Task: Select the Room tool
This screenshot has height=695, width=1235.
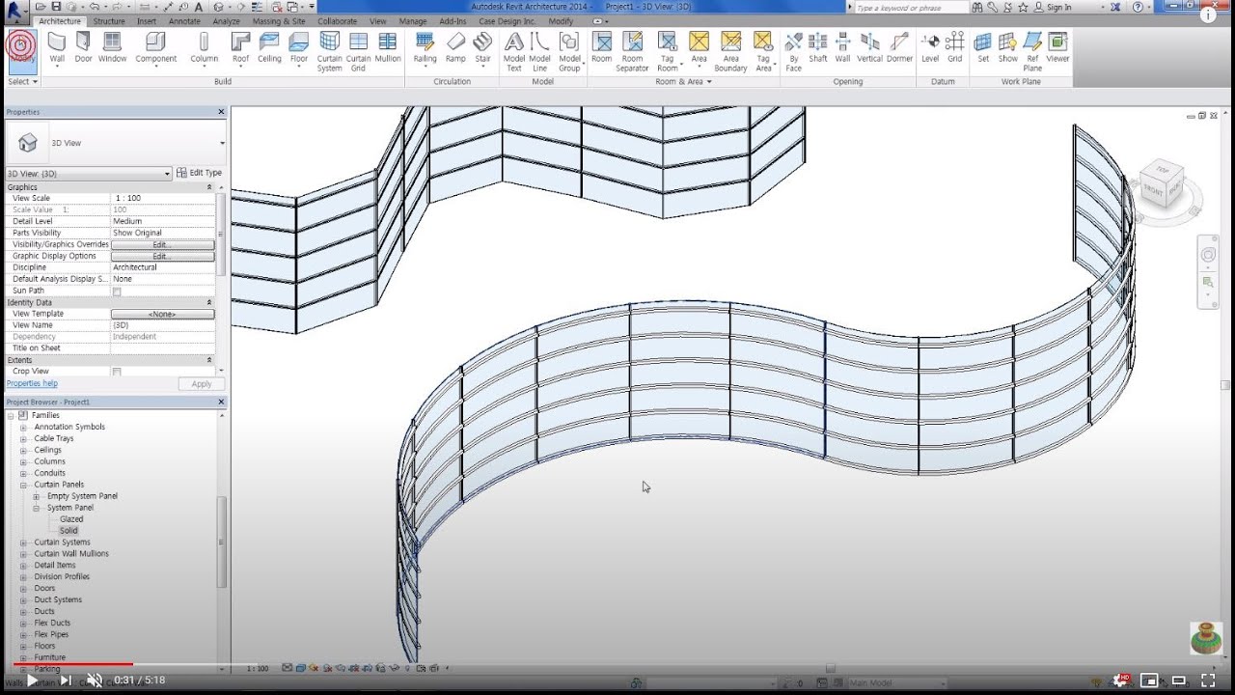Action: [601, 47]
